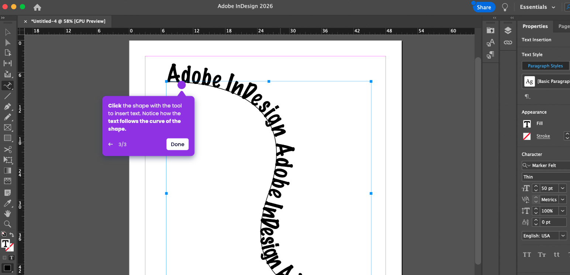The image size is (570, 275).
Task: Click the Fill color swatch
Action: [x=527, y=124]
